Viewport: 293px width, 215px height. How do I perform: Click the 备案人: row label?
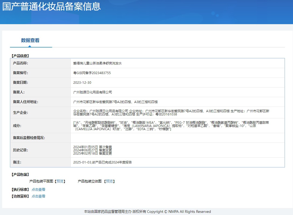(x=19, y=92)
